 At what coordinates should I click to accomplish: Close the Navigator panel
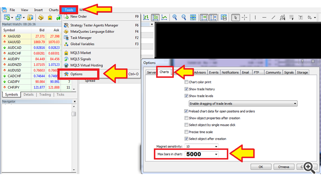tap(74, 101)
